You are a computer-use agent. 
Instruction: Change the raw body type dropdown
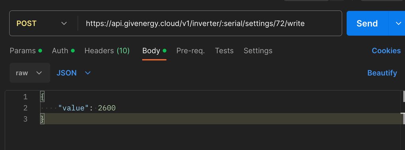30,73
